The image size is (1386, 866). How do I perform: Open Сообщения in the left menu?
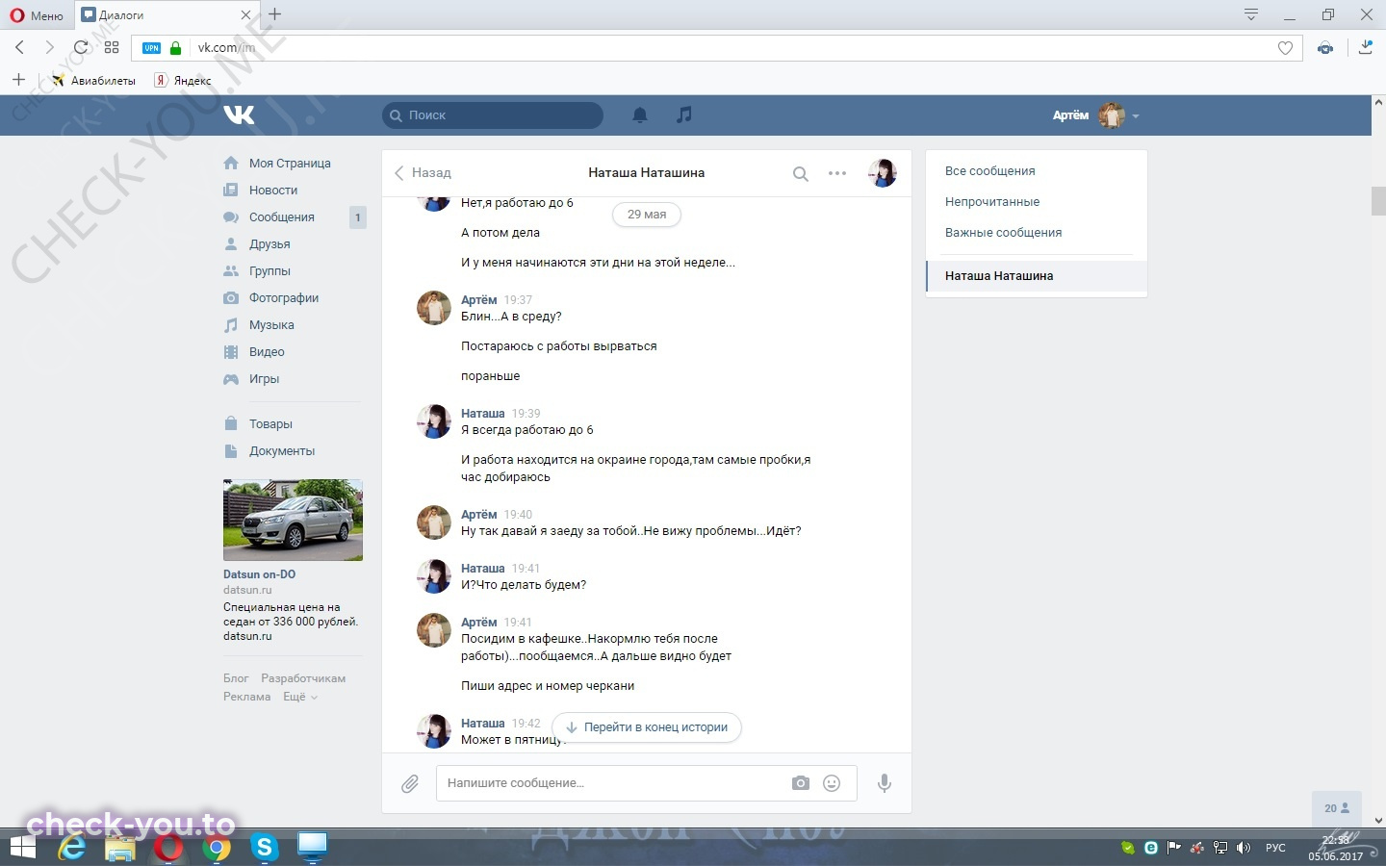(x=282, y=217)
